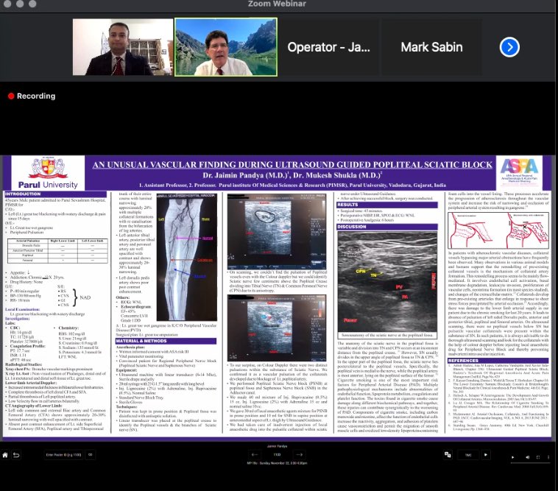Click the ASRA logo on poster
The width and height of the screenshot is (558, 491).
pos(519,172)
